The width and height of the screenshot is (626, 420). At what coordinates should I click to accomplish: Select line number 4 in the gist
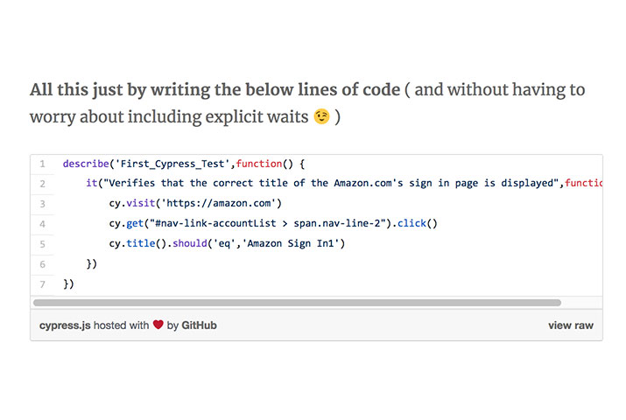[x=42, y=224]
